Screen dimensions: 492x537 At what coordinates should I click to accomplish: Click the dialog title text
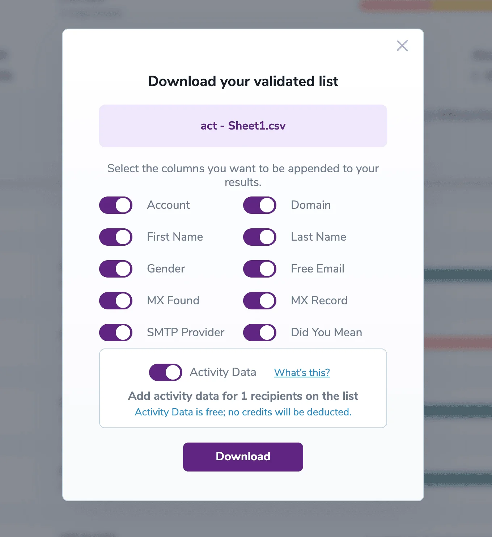[x=243, y=81]
